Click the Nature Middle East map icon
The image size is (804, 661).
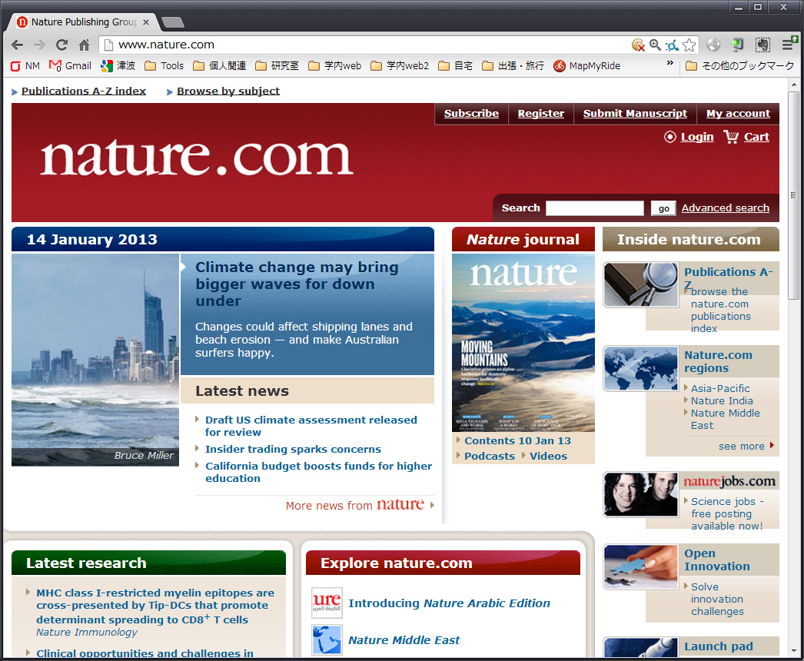pos(327,640)
